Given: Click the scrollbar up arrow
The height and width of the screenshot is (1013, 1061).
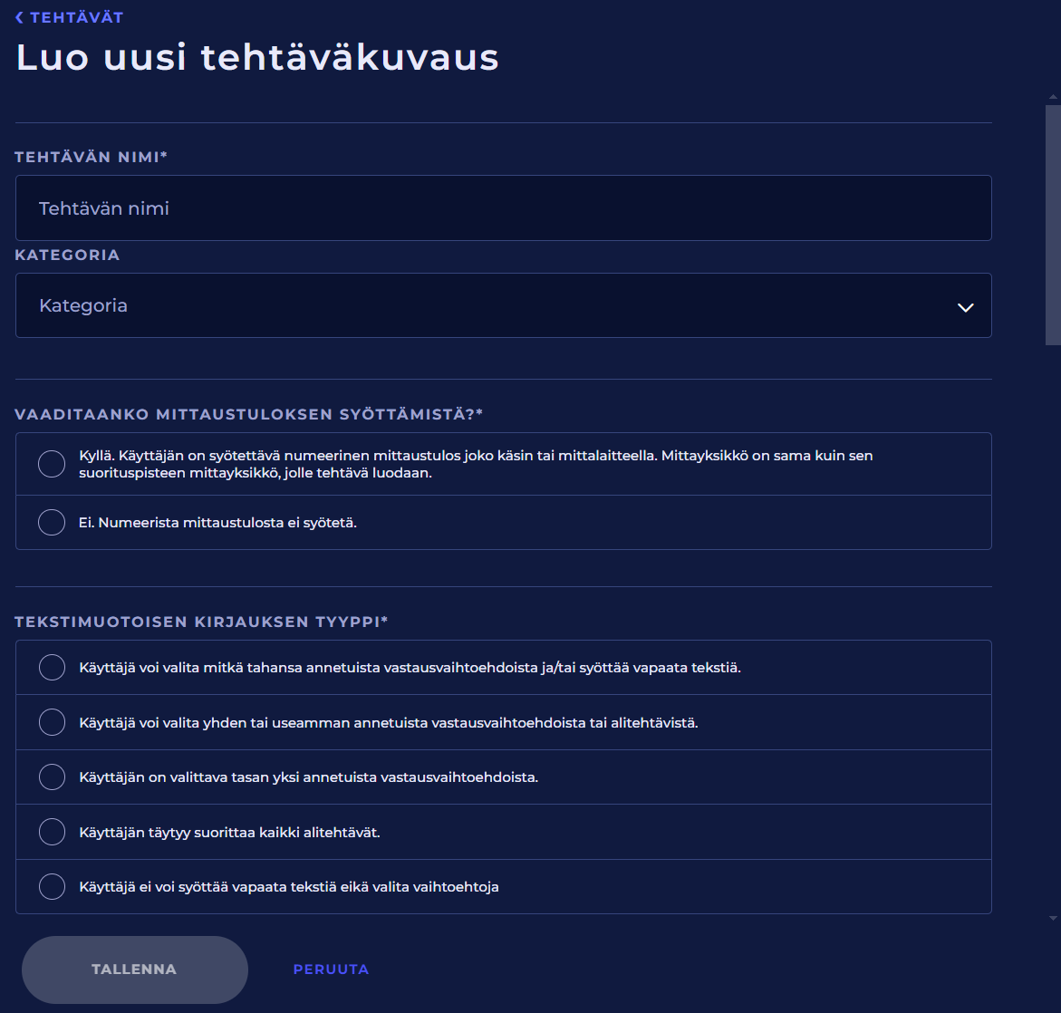Looking at the screenshot, I should (1052, 96).
